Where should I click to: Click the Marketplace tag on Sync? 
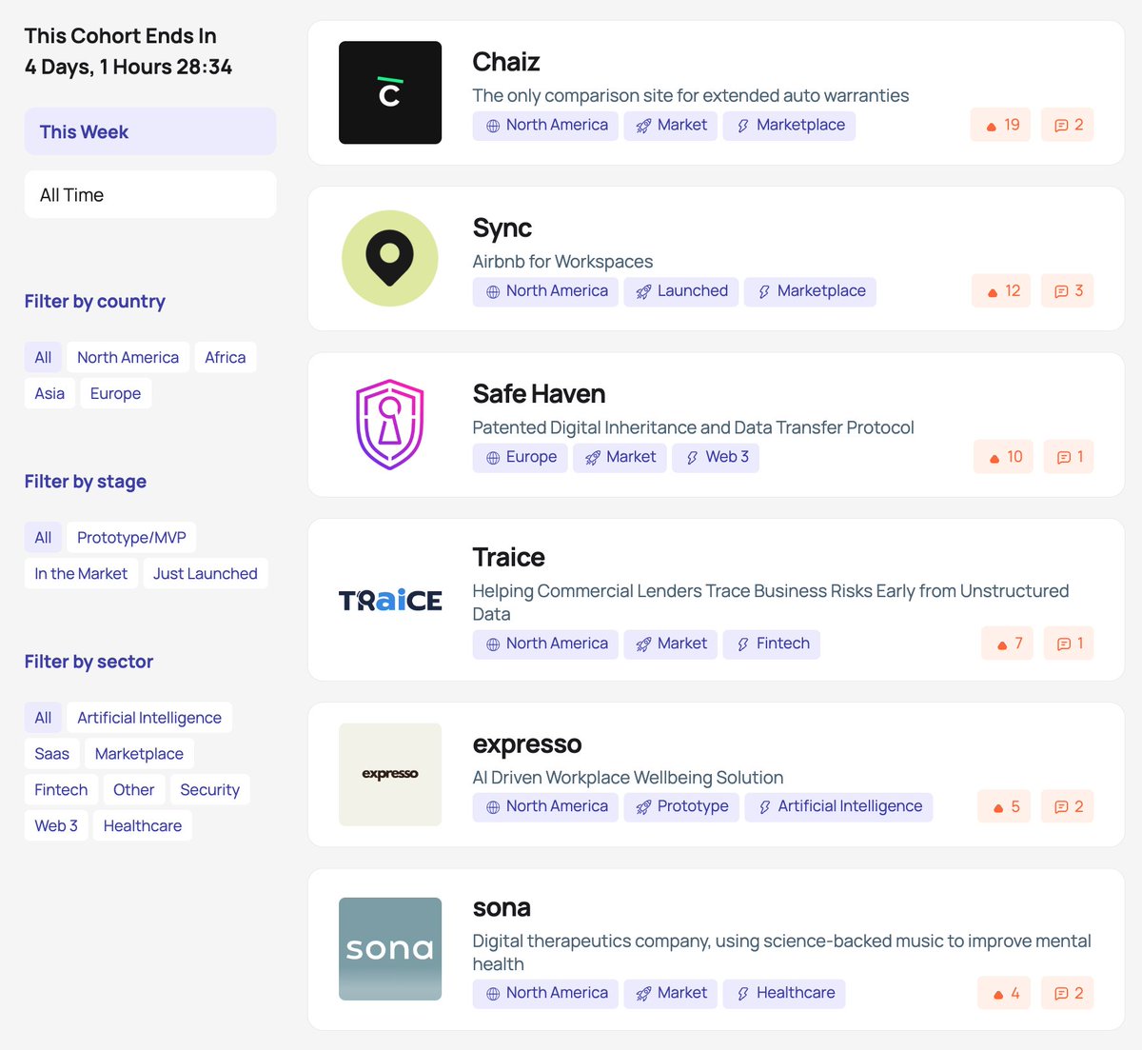(x=810, y=291)
